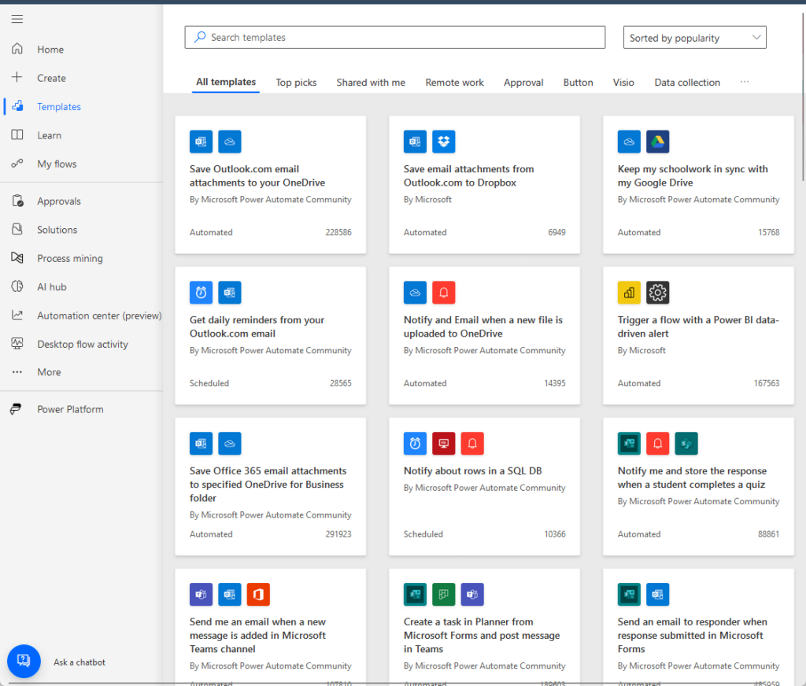This screenshot has height=686, width=806.
Task: Click the 228586 usage count
Action: point(338,232)
